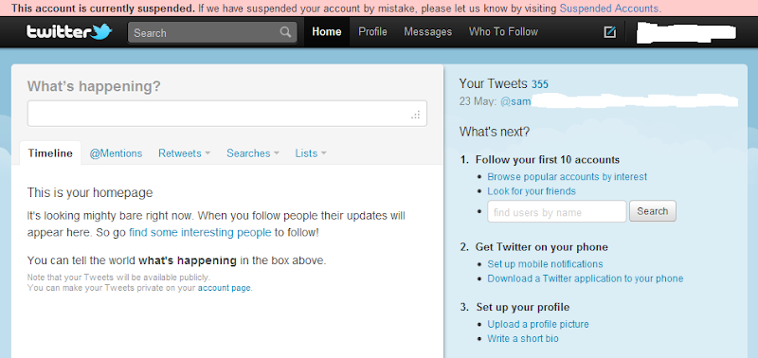Screen dimensions: 758x358
Task: Click the find users by name field
Action: point(557,211)
